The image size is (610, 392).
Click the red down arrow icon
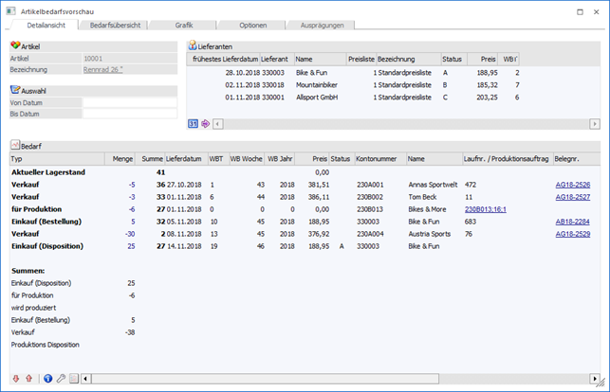pyautogui.click(x=15, y=379)
